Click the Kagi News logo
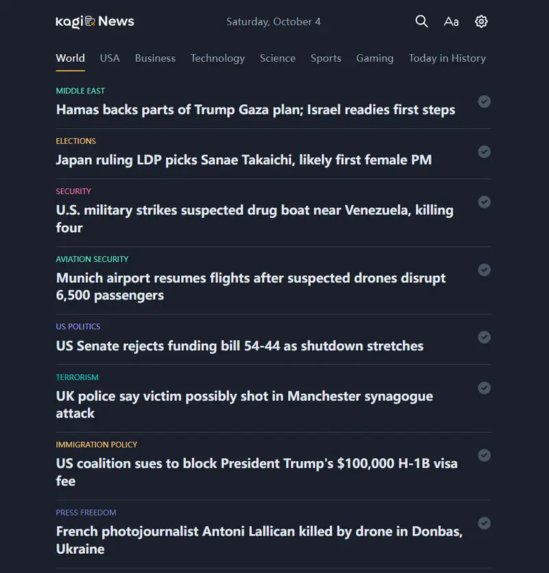The image size is (549, 573). pyautogui.click(x=95, y=21)
